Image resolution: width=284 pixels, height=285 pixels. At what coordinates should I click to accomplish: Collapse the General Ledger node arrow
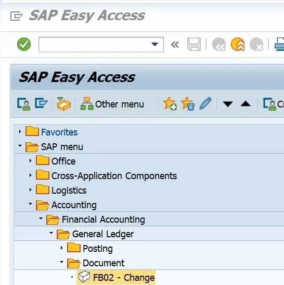(51, 233)
